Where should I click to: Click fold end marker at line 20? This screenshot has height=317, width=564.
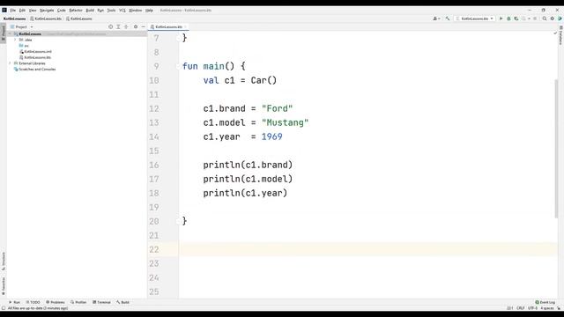178,221
